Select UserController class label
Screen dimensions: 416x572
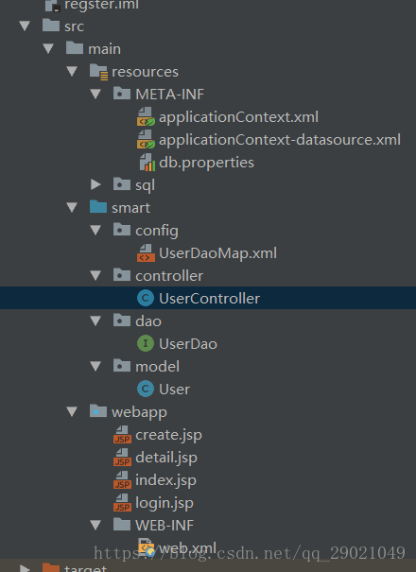pos(210,299)
